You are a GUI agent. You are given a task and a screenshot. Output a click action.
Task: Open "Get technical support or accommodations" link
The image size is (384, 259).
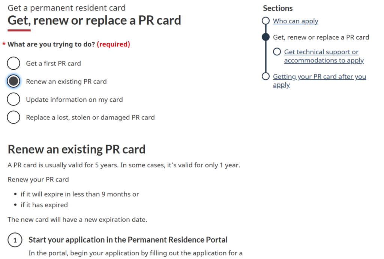tap(324, 56)
